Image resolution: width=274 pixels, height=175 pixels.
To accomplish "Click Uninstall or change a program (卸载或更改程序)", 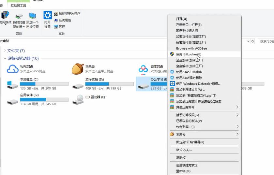I will pyautogui.click(x=67, y=14).
